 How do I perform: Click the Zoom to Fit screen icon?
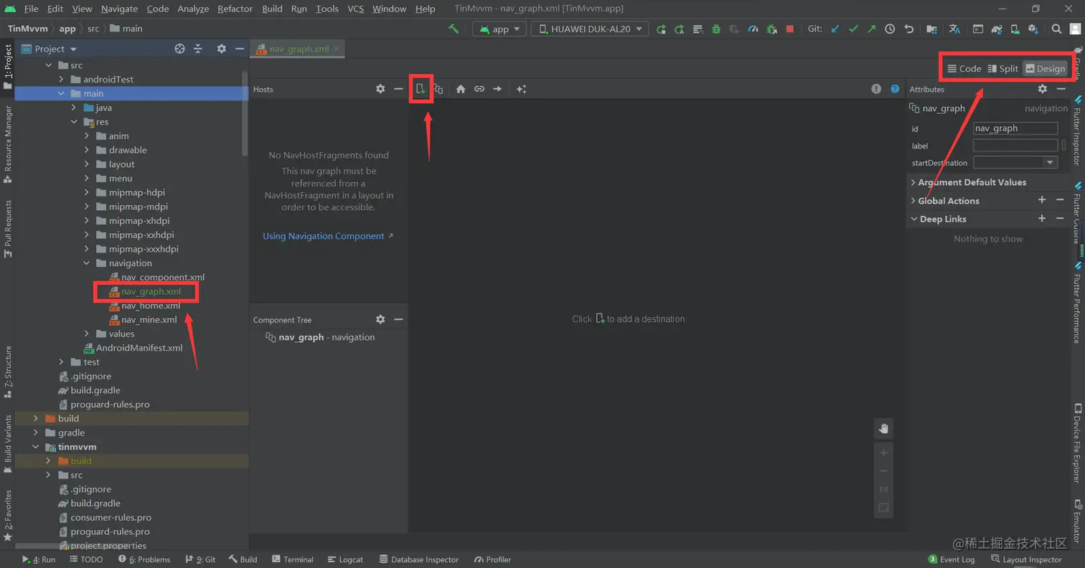[884, 508]
